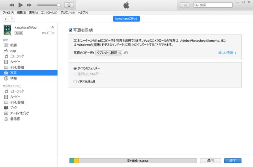Screen dimensions: 253x167
Task: Enable the ビデオを含める checkbox
Action: pos(75,82)
